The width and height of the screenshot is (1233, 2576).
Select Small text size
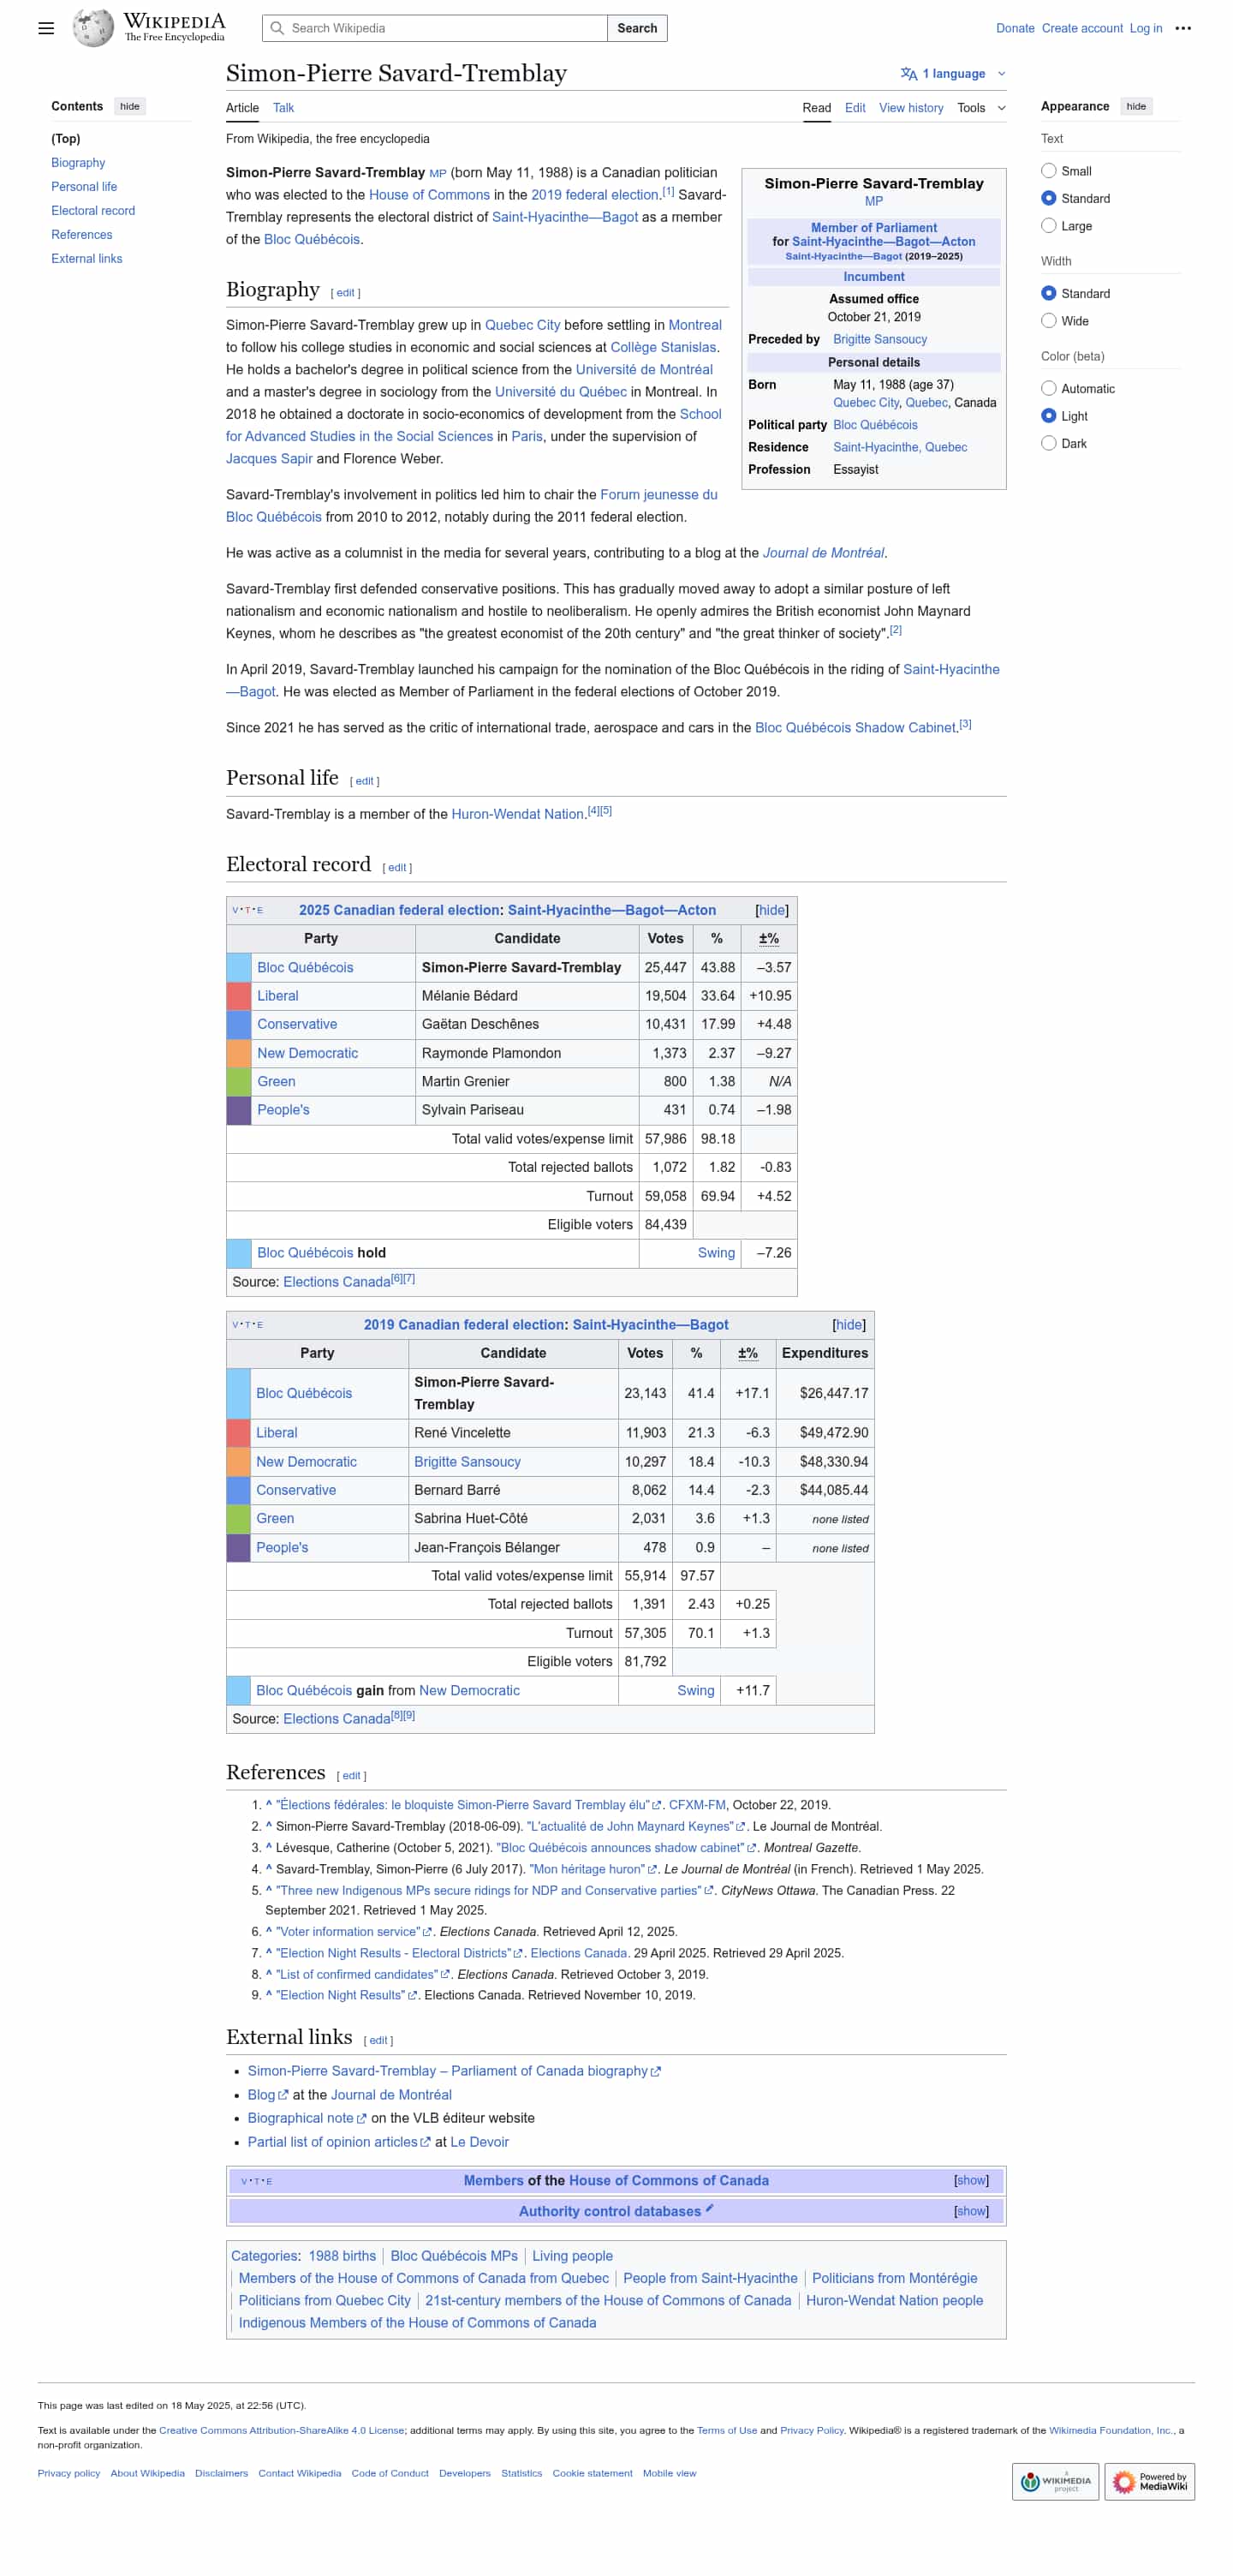(1048, 171)
